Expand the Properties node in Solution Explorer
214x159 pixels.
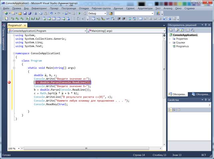(170, 39)
